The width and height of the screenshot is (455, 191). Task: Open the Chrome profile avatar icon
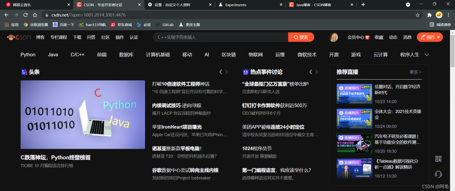pyautogui.click(x=439, y=15)
